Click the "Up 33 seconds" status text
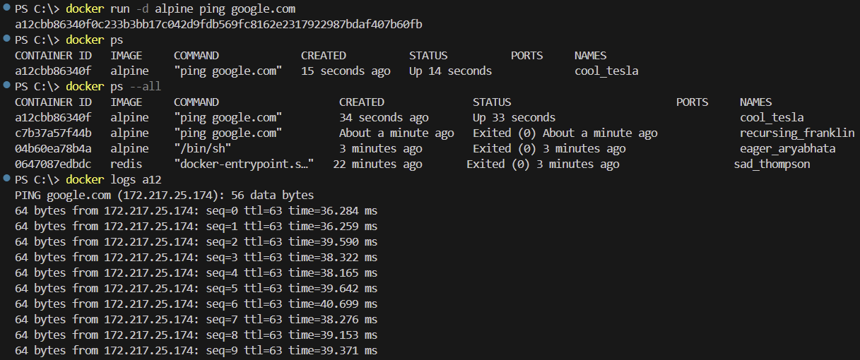Screen dimensions: 860x360 [514, 118]
